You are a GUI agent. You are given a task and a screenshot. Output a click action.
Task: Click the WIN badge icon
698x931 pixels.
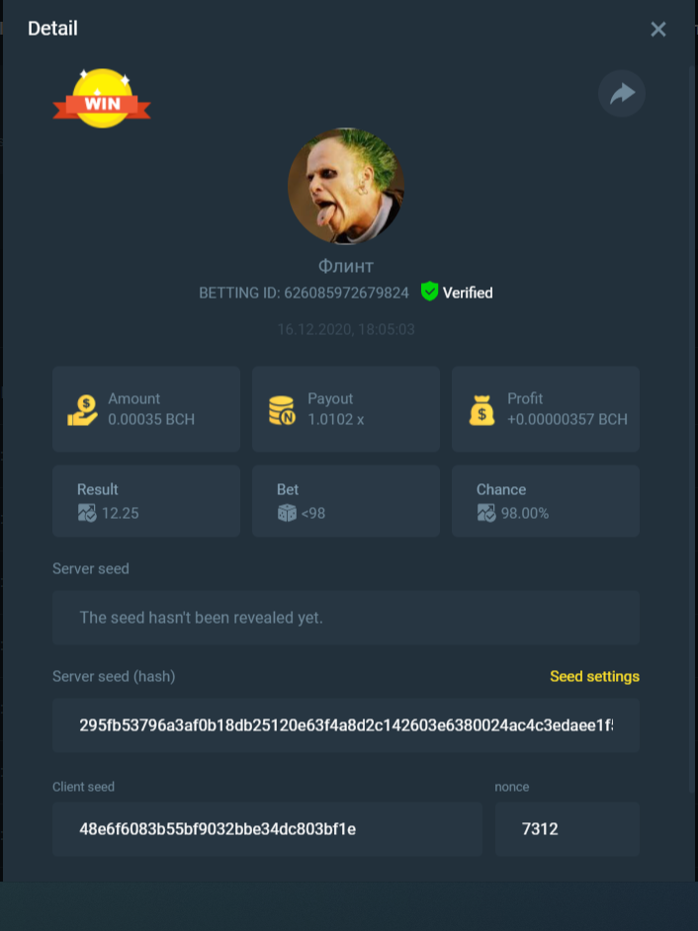click(102, 99)
